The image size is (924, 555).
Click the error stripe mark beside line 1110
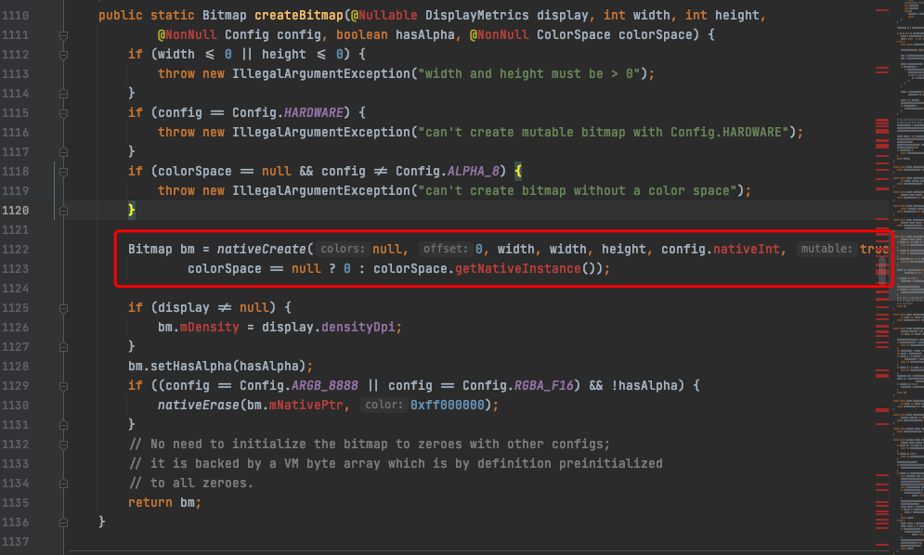click(881, 10)
